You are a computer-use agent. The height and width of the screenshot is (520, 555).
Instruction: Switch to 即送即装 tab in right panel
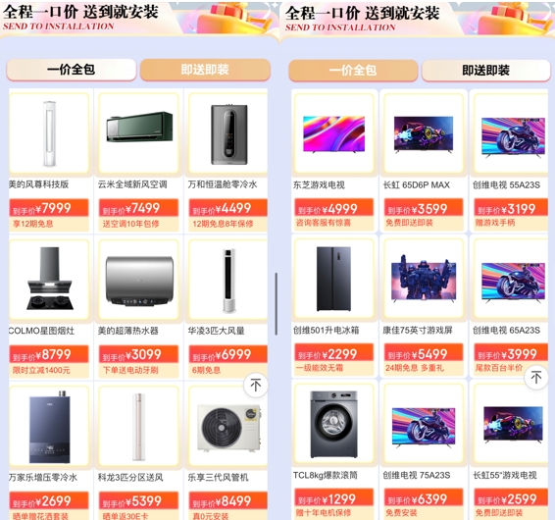[485, 70]
